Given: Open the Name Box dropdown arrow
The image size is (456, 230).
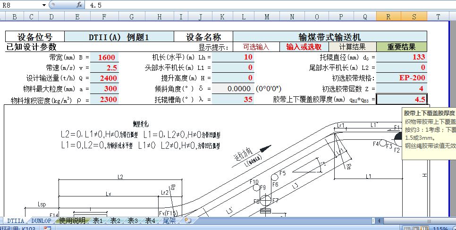Looking at the screenshot, I should pyautogui.click(x=44, y=5).
